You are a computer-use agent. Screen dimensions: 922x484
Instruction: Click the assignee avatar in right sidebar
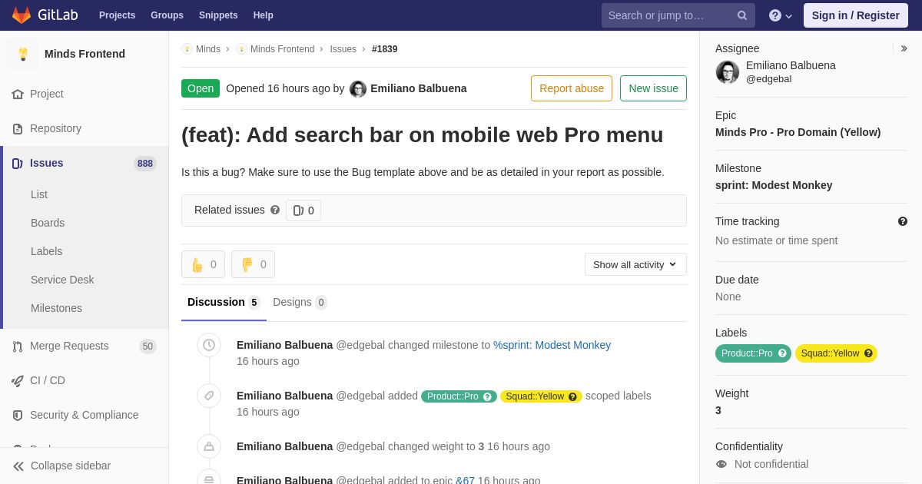[x=728, y=72]
